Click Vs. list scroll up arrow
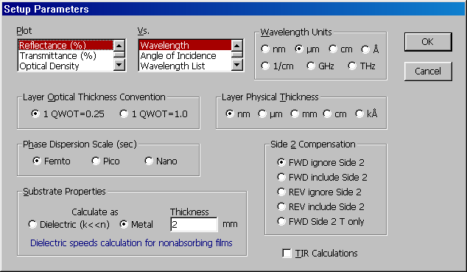467x272 pixels. point(236,46)
